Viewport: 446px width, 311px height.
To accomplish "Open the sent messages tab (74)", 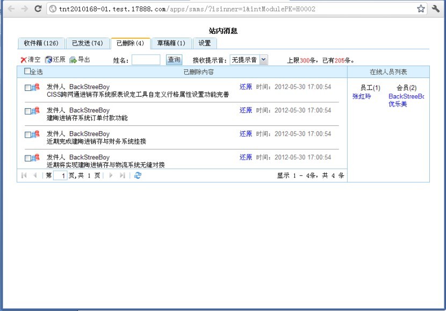I will pyautogui.click(x=87, y=43).
